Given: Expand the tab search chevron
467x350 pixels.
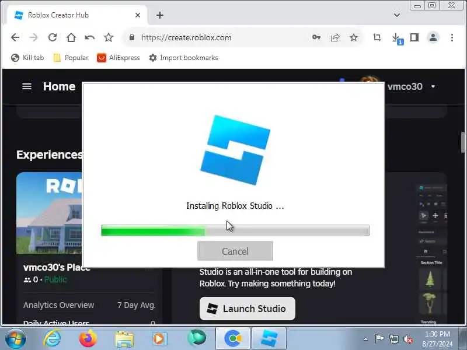Looking at the screenshot, I should click(397, 15).
